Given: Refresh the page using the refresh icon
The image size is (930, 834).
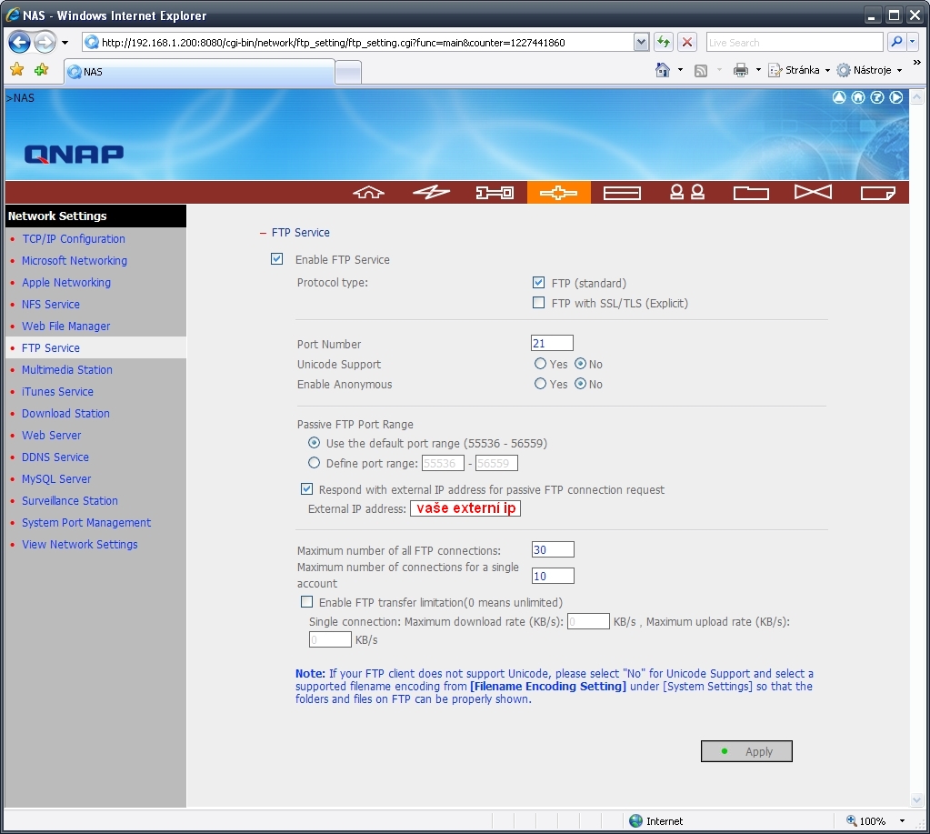Looking at the screenshot, I should [664, 42].
